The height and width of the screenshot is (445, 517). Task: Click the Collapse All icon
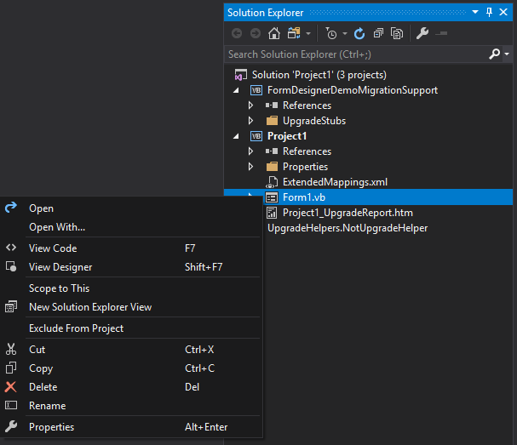[378, 33]
